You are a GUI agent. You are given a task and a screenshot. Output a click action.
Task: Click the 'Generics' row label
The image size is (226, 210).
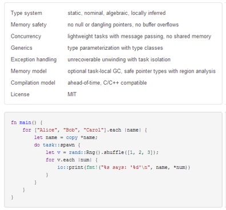tap(22, 48)
